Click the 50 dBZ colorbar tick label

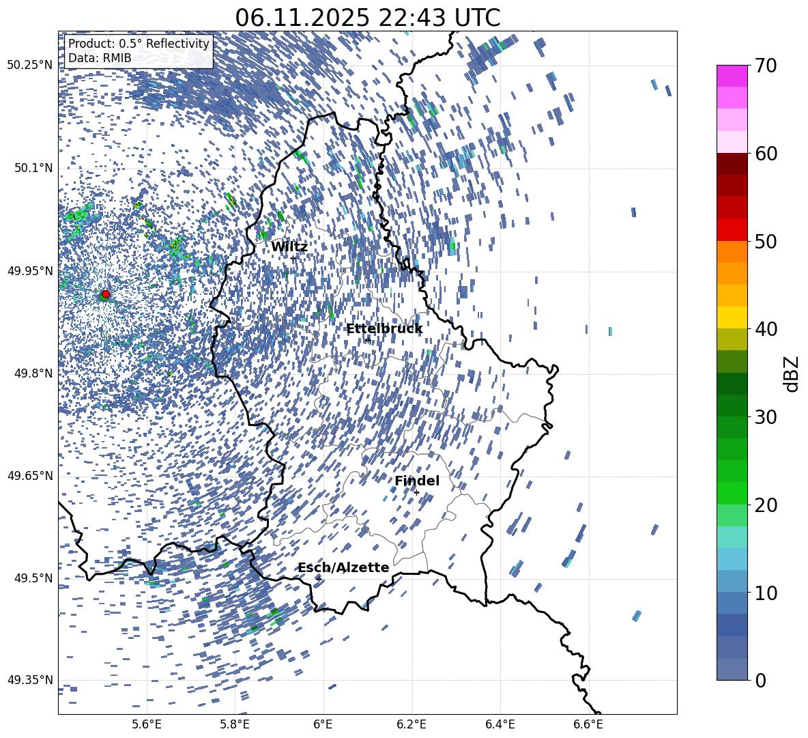(765, 241)
